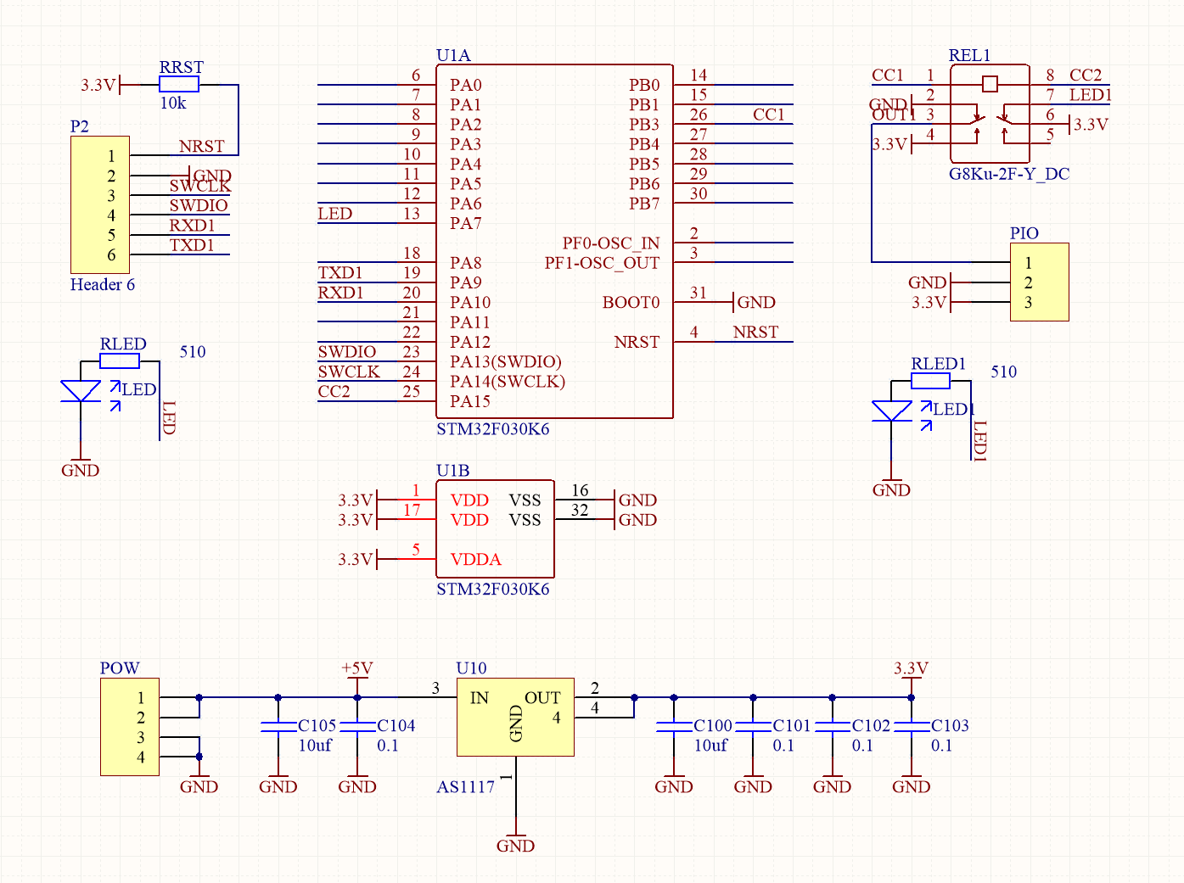Click the LED diode symbol under RLED
Viewport: 1184px width, 883px height.
tap(81, 391)
